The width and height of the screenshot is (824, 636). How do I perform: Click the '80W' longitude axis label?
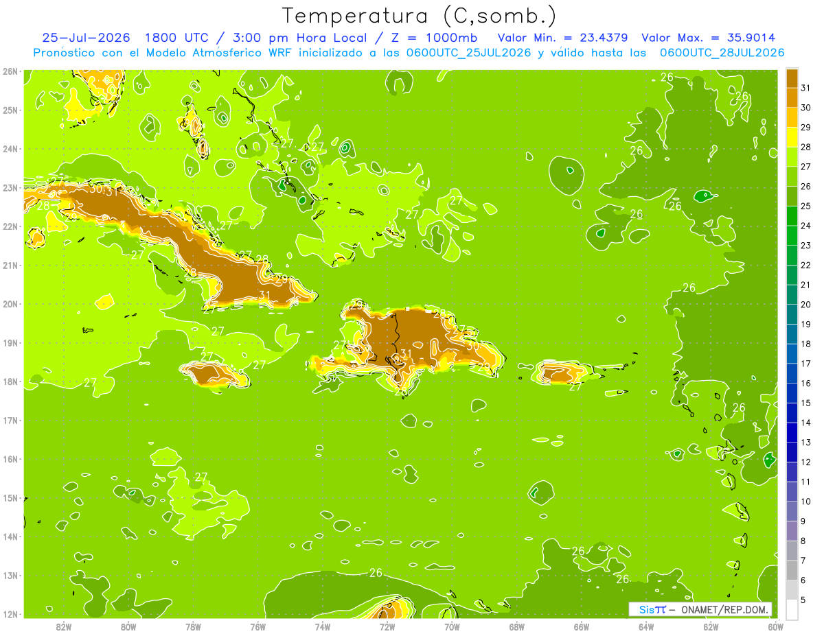click(128, 626)
